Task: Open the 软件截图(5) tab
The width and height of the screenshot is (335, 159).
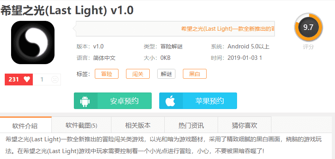Action: 81,126
